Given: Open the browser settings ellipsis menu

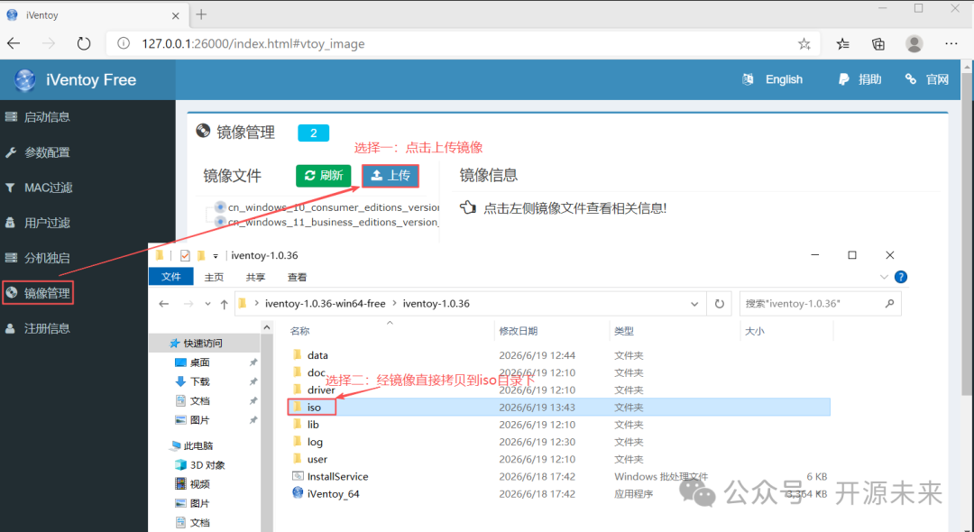Looking at the screenshot, I should click(951, 43).
